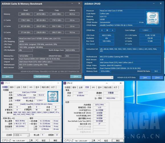Image resolution: width=165 pixels, height=143 pixels.
Task: Open 显卡 tab in right CPU-Z
Action: pos(100,87)
